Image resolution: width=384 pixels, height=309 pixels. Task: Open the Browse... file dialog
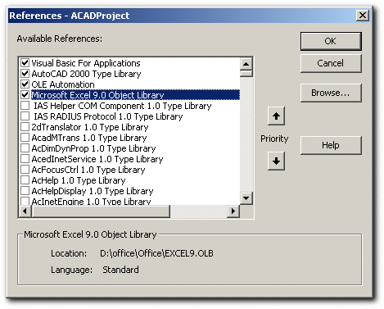pos(331,93)
